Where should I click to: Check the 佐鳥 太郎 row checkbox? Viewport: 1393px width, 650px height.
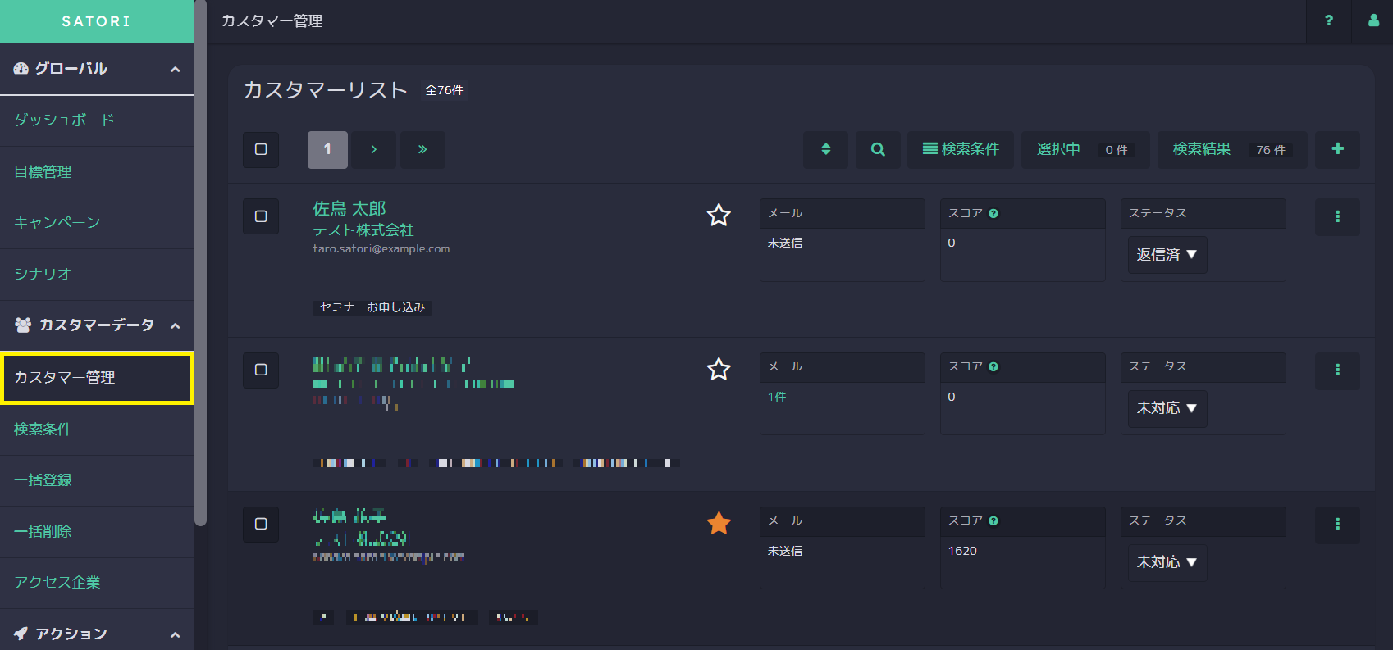click(x=261, y=216)
